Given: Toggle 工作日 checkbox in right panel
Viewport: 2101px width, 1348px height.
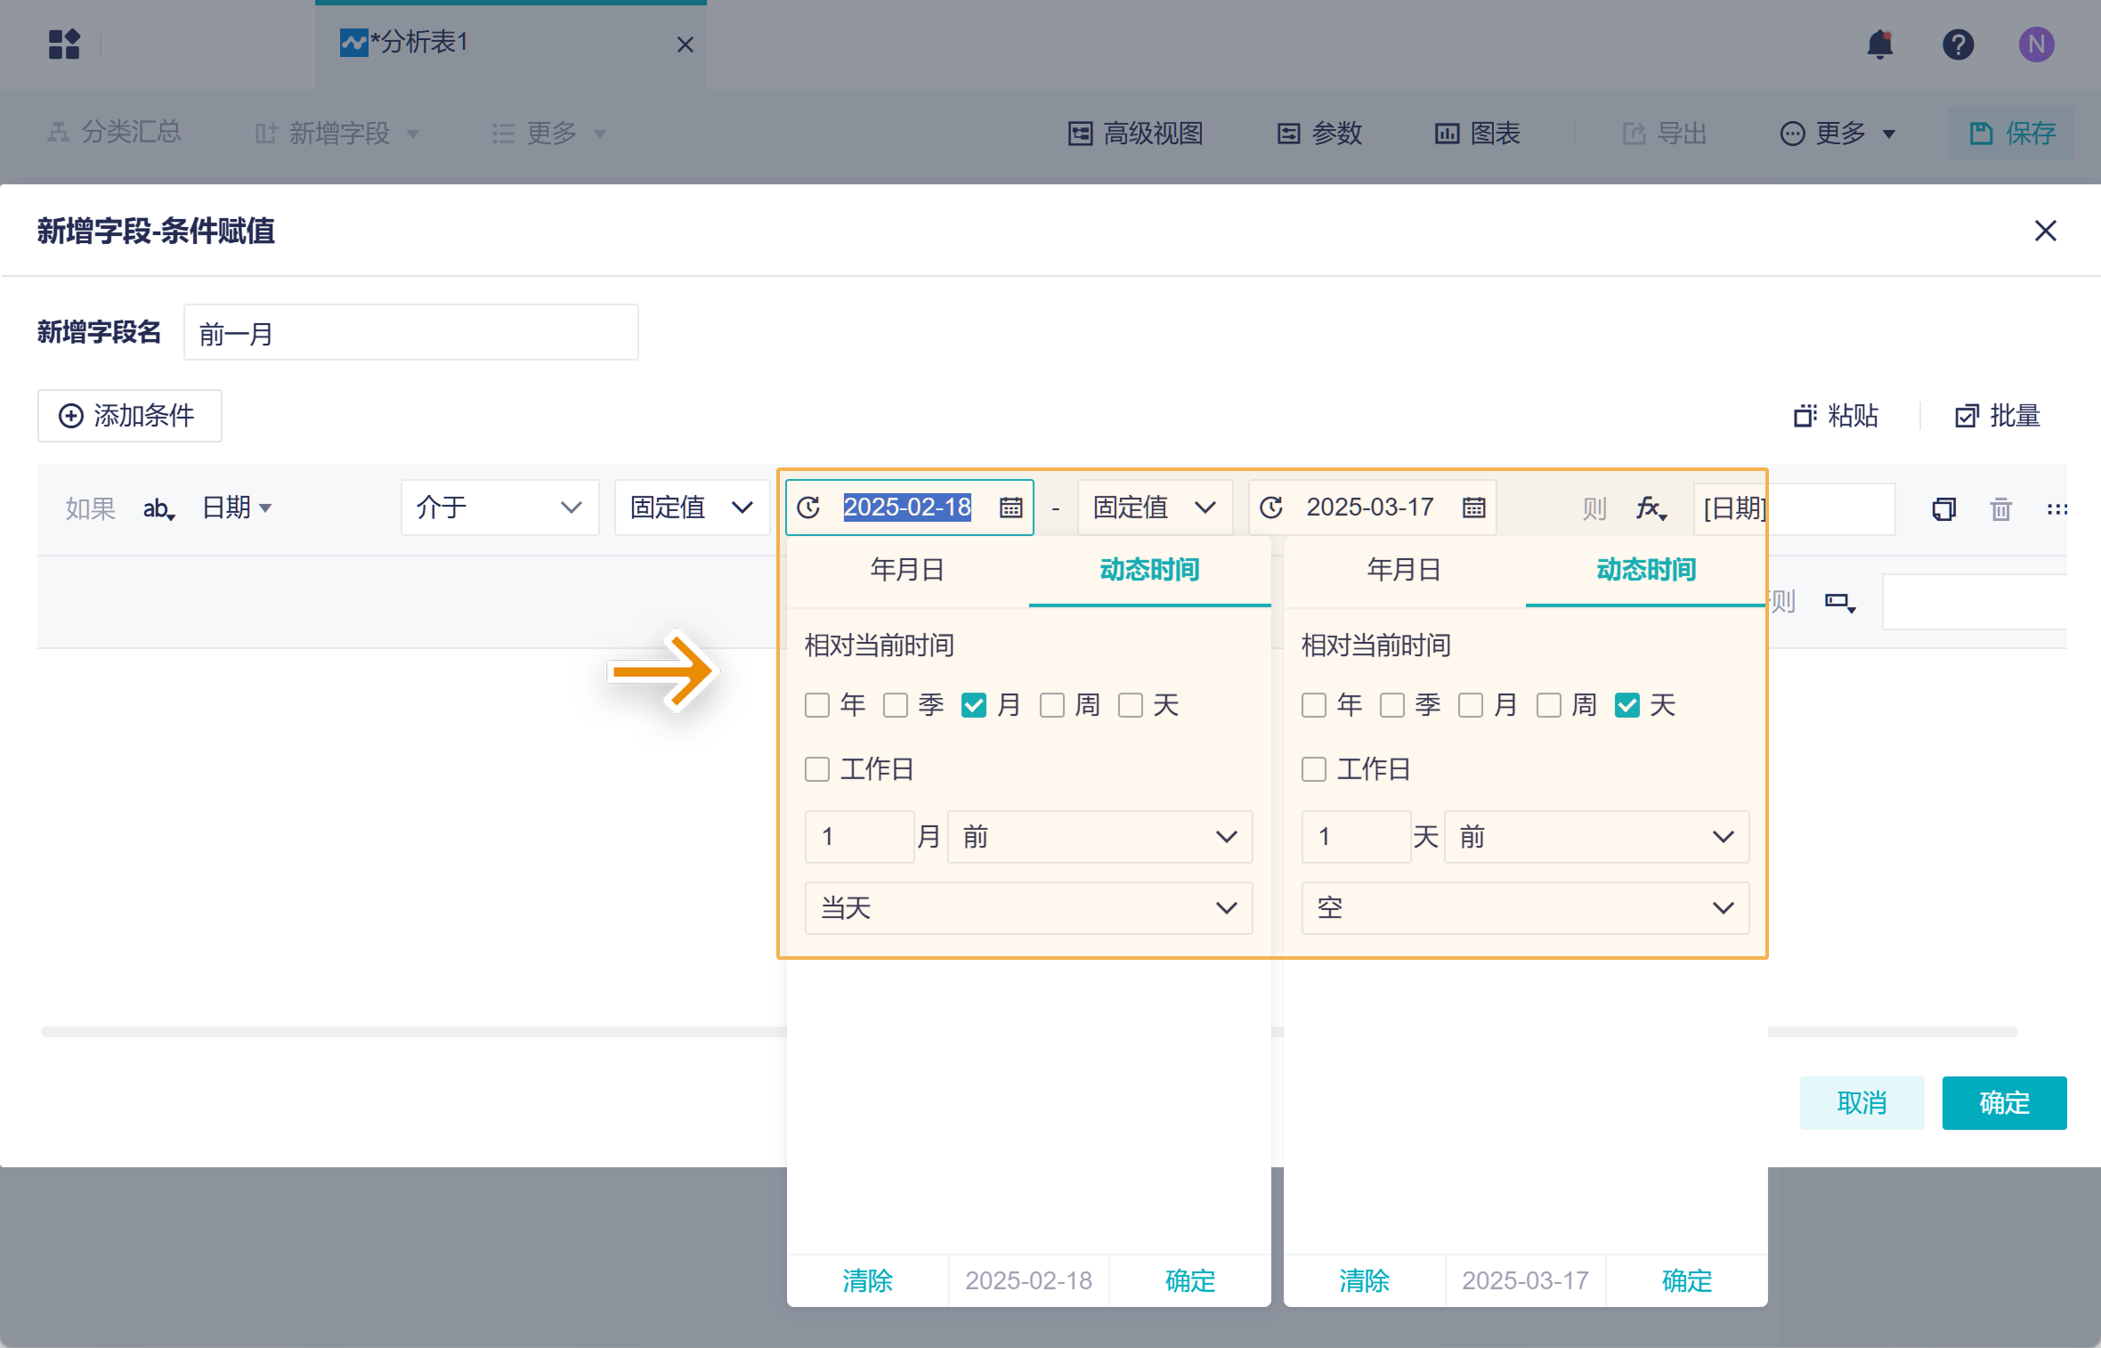Looking at the screenshot, I should [x=1314, y=769].
